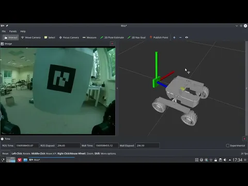248x186 pixels.
Task: Pick the Measure tool
Action: coord(89,37)
